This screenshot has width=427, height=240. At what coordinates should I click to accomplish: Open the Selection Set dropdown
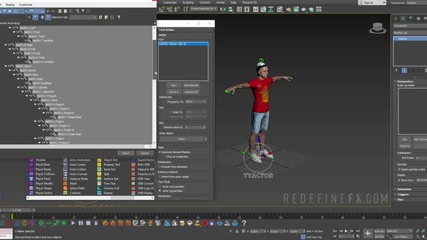(83, 17)
